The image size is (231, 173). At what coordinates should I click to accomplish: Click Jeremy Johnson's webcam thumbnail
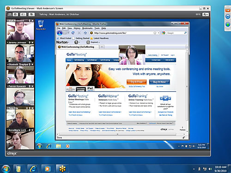point(20,53)
